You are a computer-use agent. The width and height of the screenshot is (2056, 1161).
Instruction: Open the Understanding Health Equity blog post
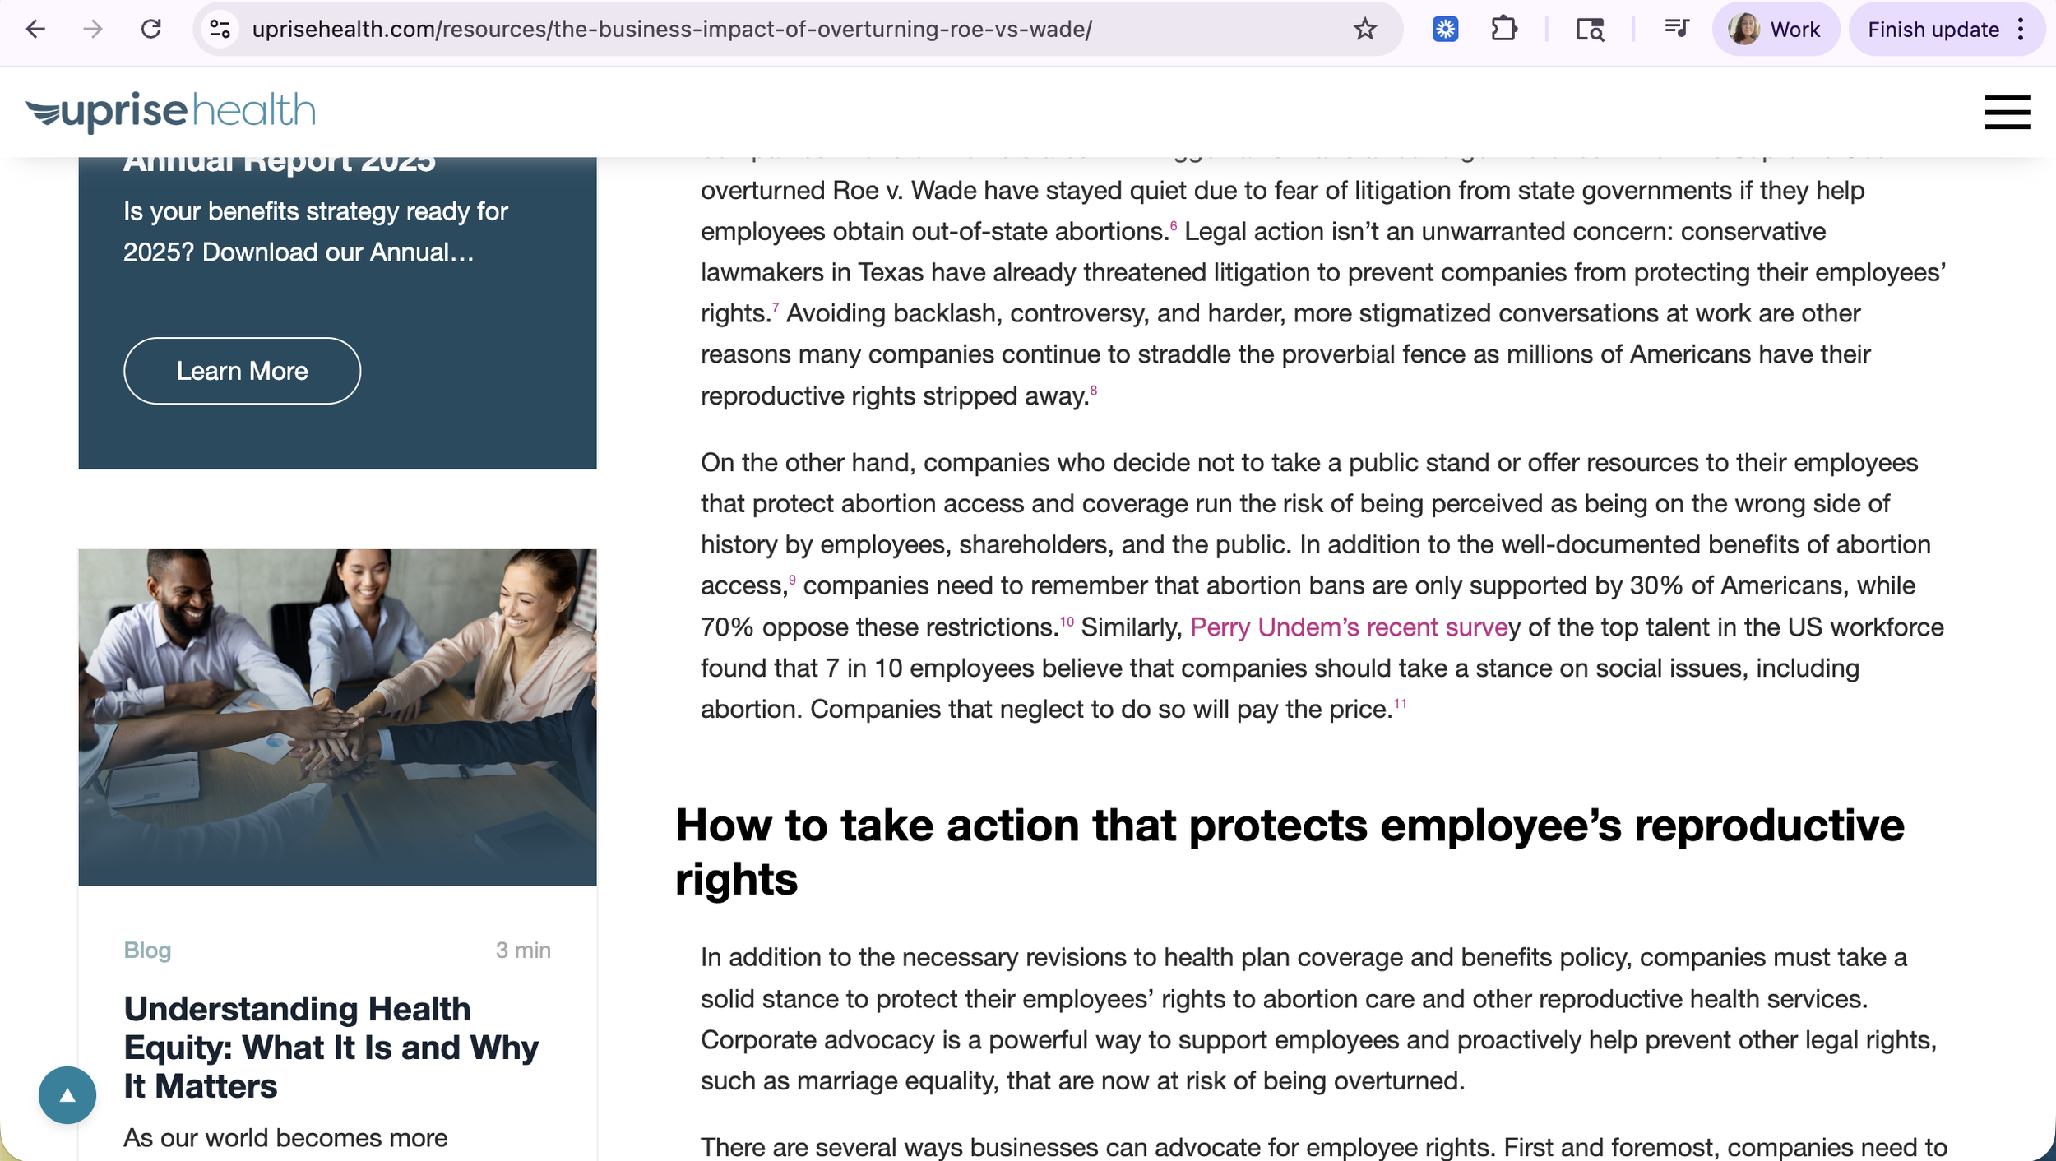pos(331,1047)
